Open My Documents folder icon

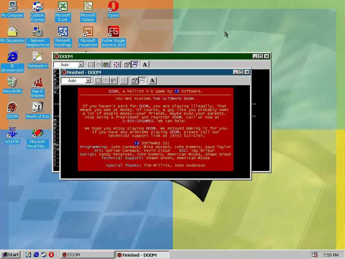12,35
